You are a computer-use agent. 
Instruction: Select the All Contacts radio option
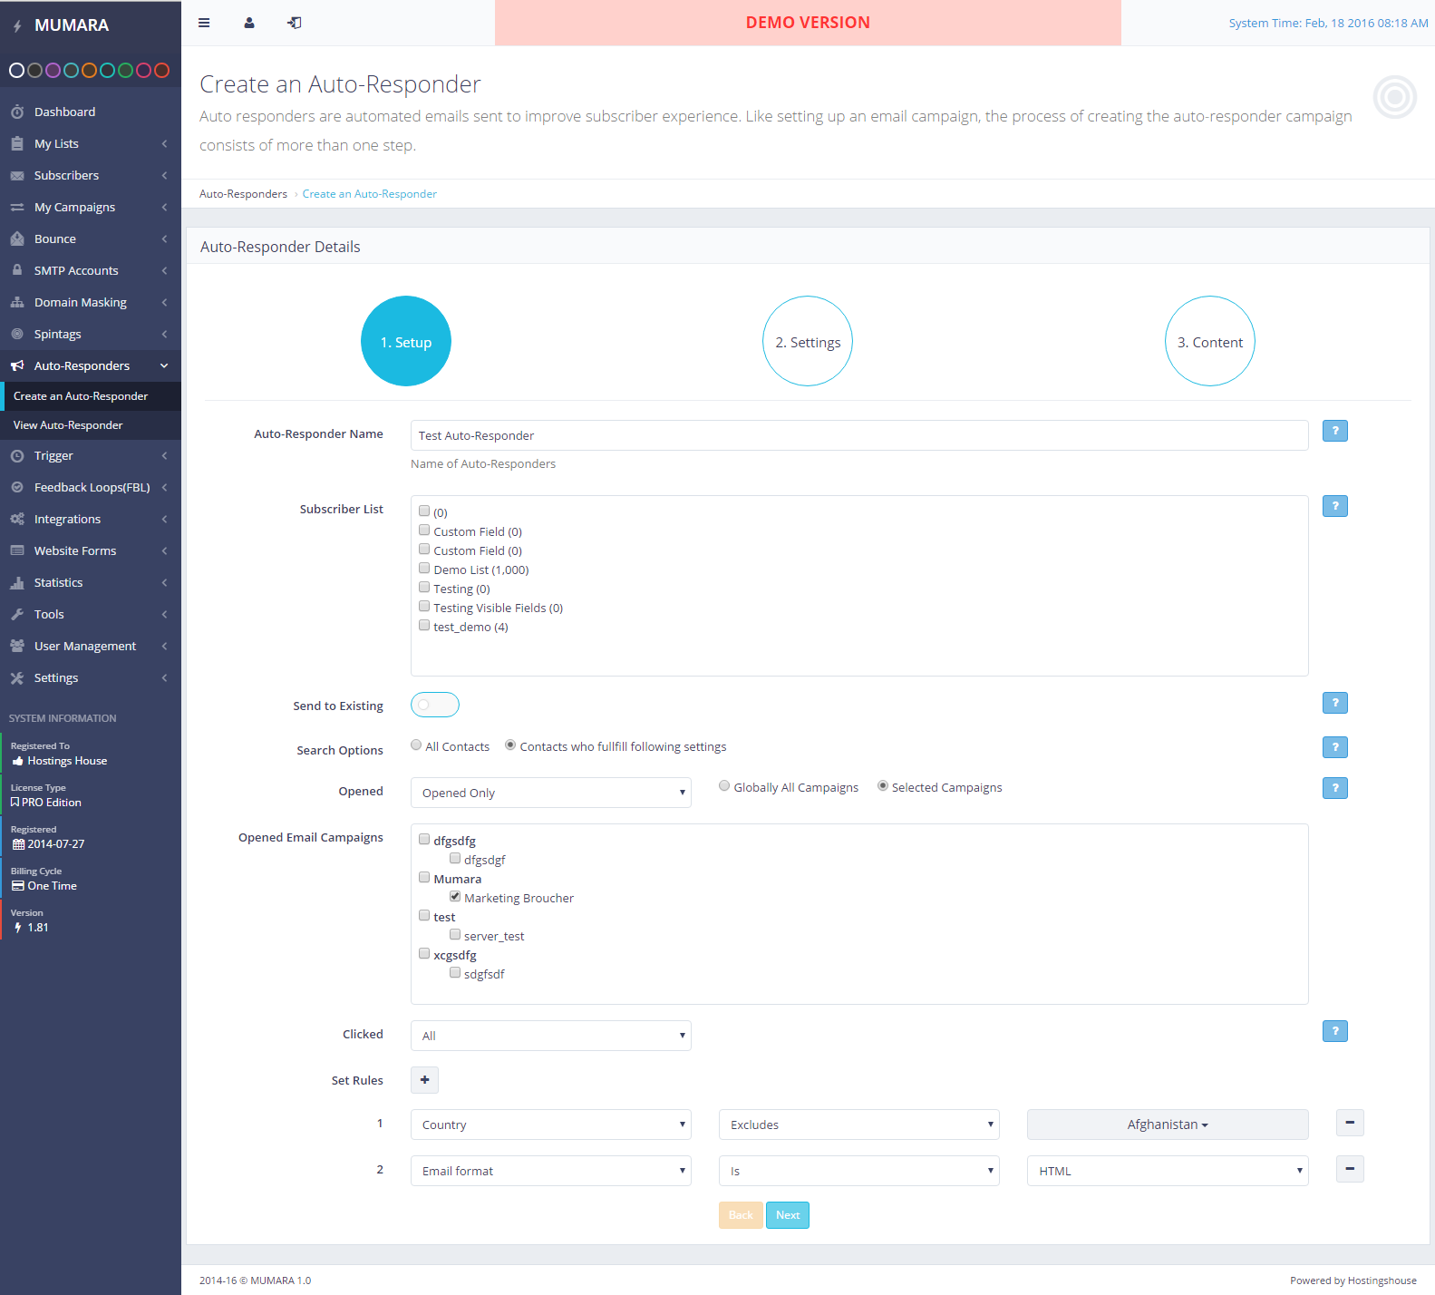(x=416, y=745)
